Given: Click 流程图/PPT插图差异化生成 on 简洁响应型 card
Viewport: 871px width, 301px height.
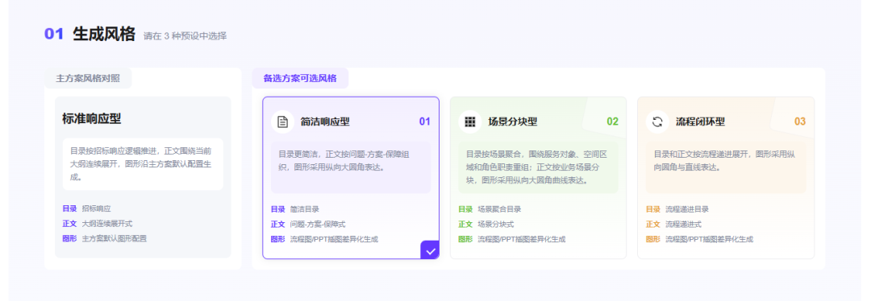Looking at the screenshot, I should (335, 239).
